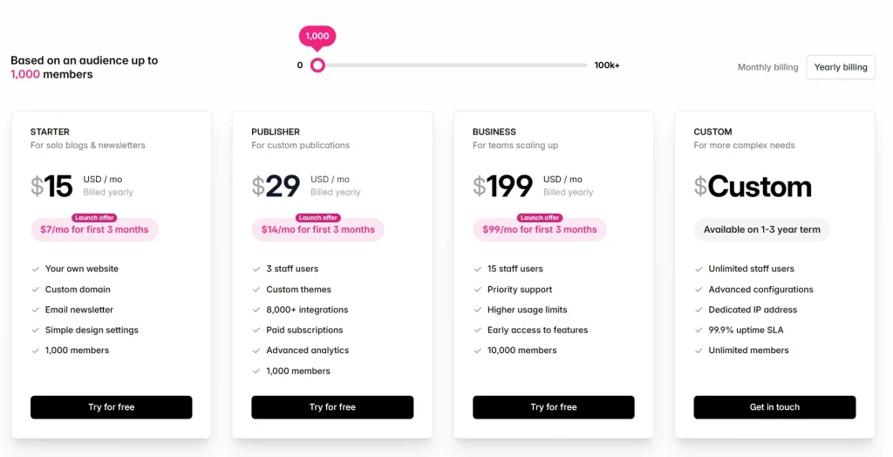Select Yearly billing option
893x457 pixels.
click(x=841, y=67)
